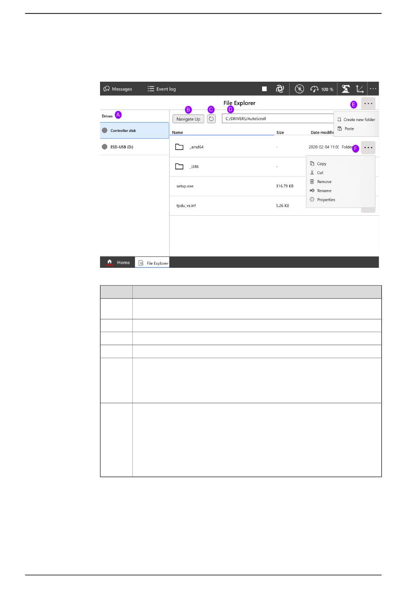Click the robot mechanical unit icon
Screen dimensions: 415x602
[x=346, y=89]
